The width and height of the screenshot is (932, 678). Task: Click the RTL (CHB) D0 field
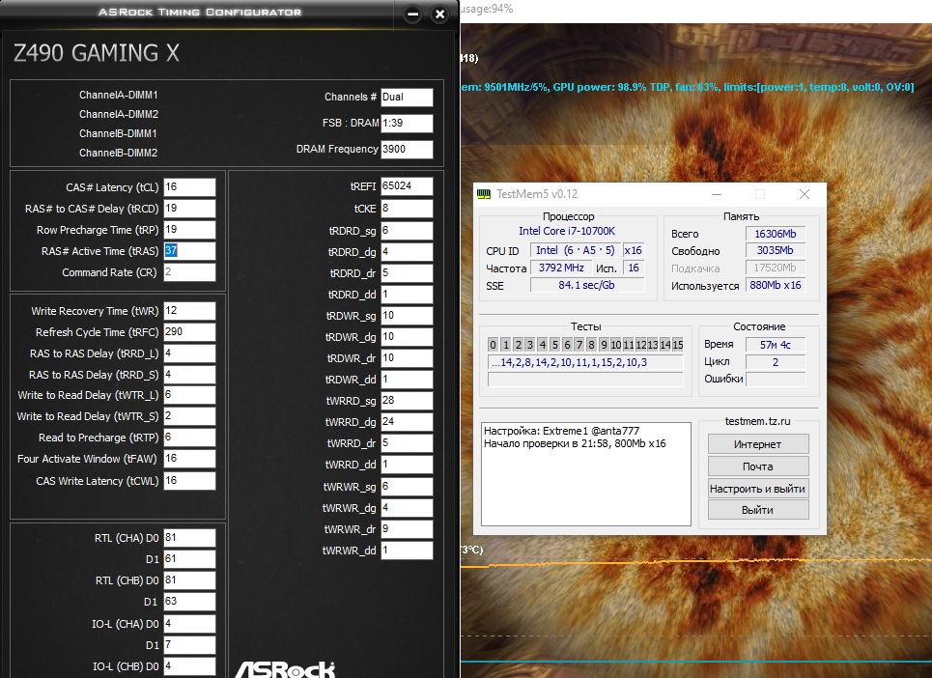189,579
